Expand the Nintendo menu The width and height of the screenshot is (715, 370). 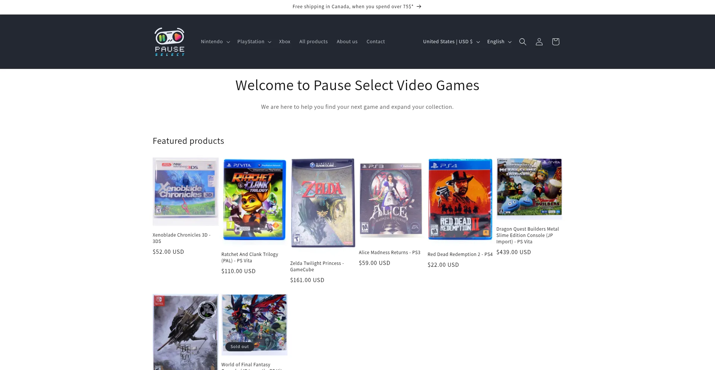[x=215, y=42]
